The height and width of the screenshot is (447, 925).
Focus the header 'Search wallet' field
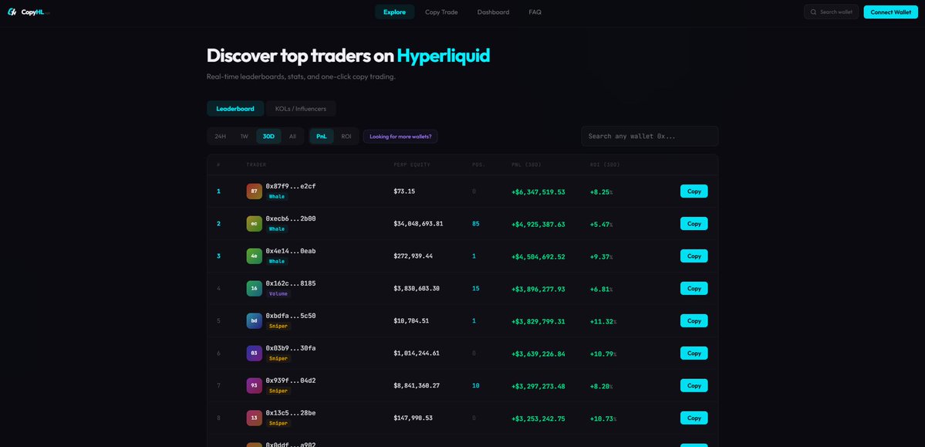coord(831,12)
